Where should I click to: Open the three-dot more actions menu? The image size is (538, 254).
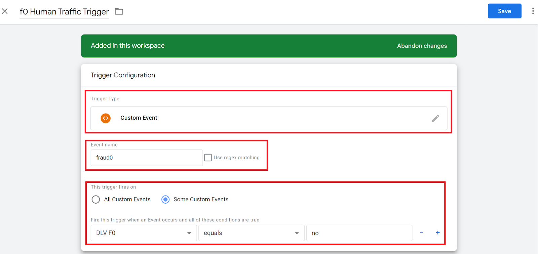[533, 11]
